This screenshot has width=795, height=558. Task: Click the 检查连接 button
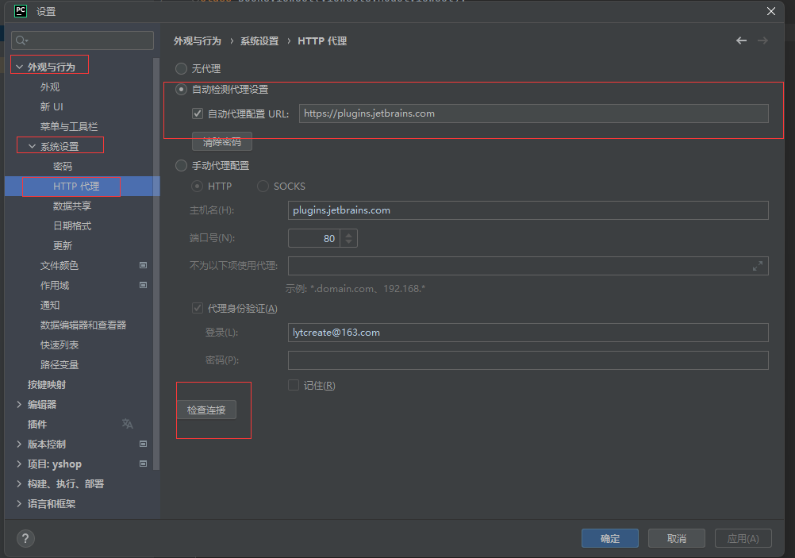coord(206,410)
